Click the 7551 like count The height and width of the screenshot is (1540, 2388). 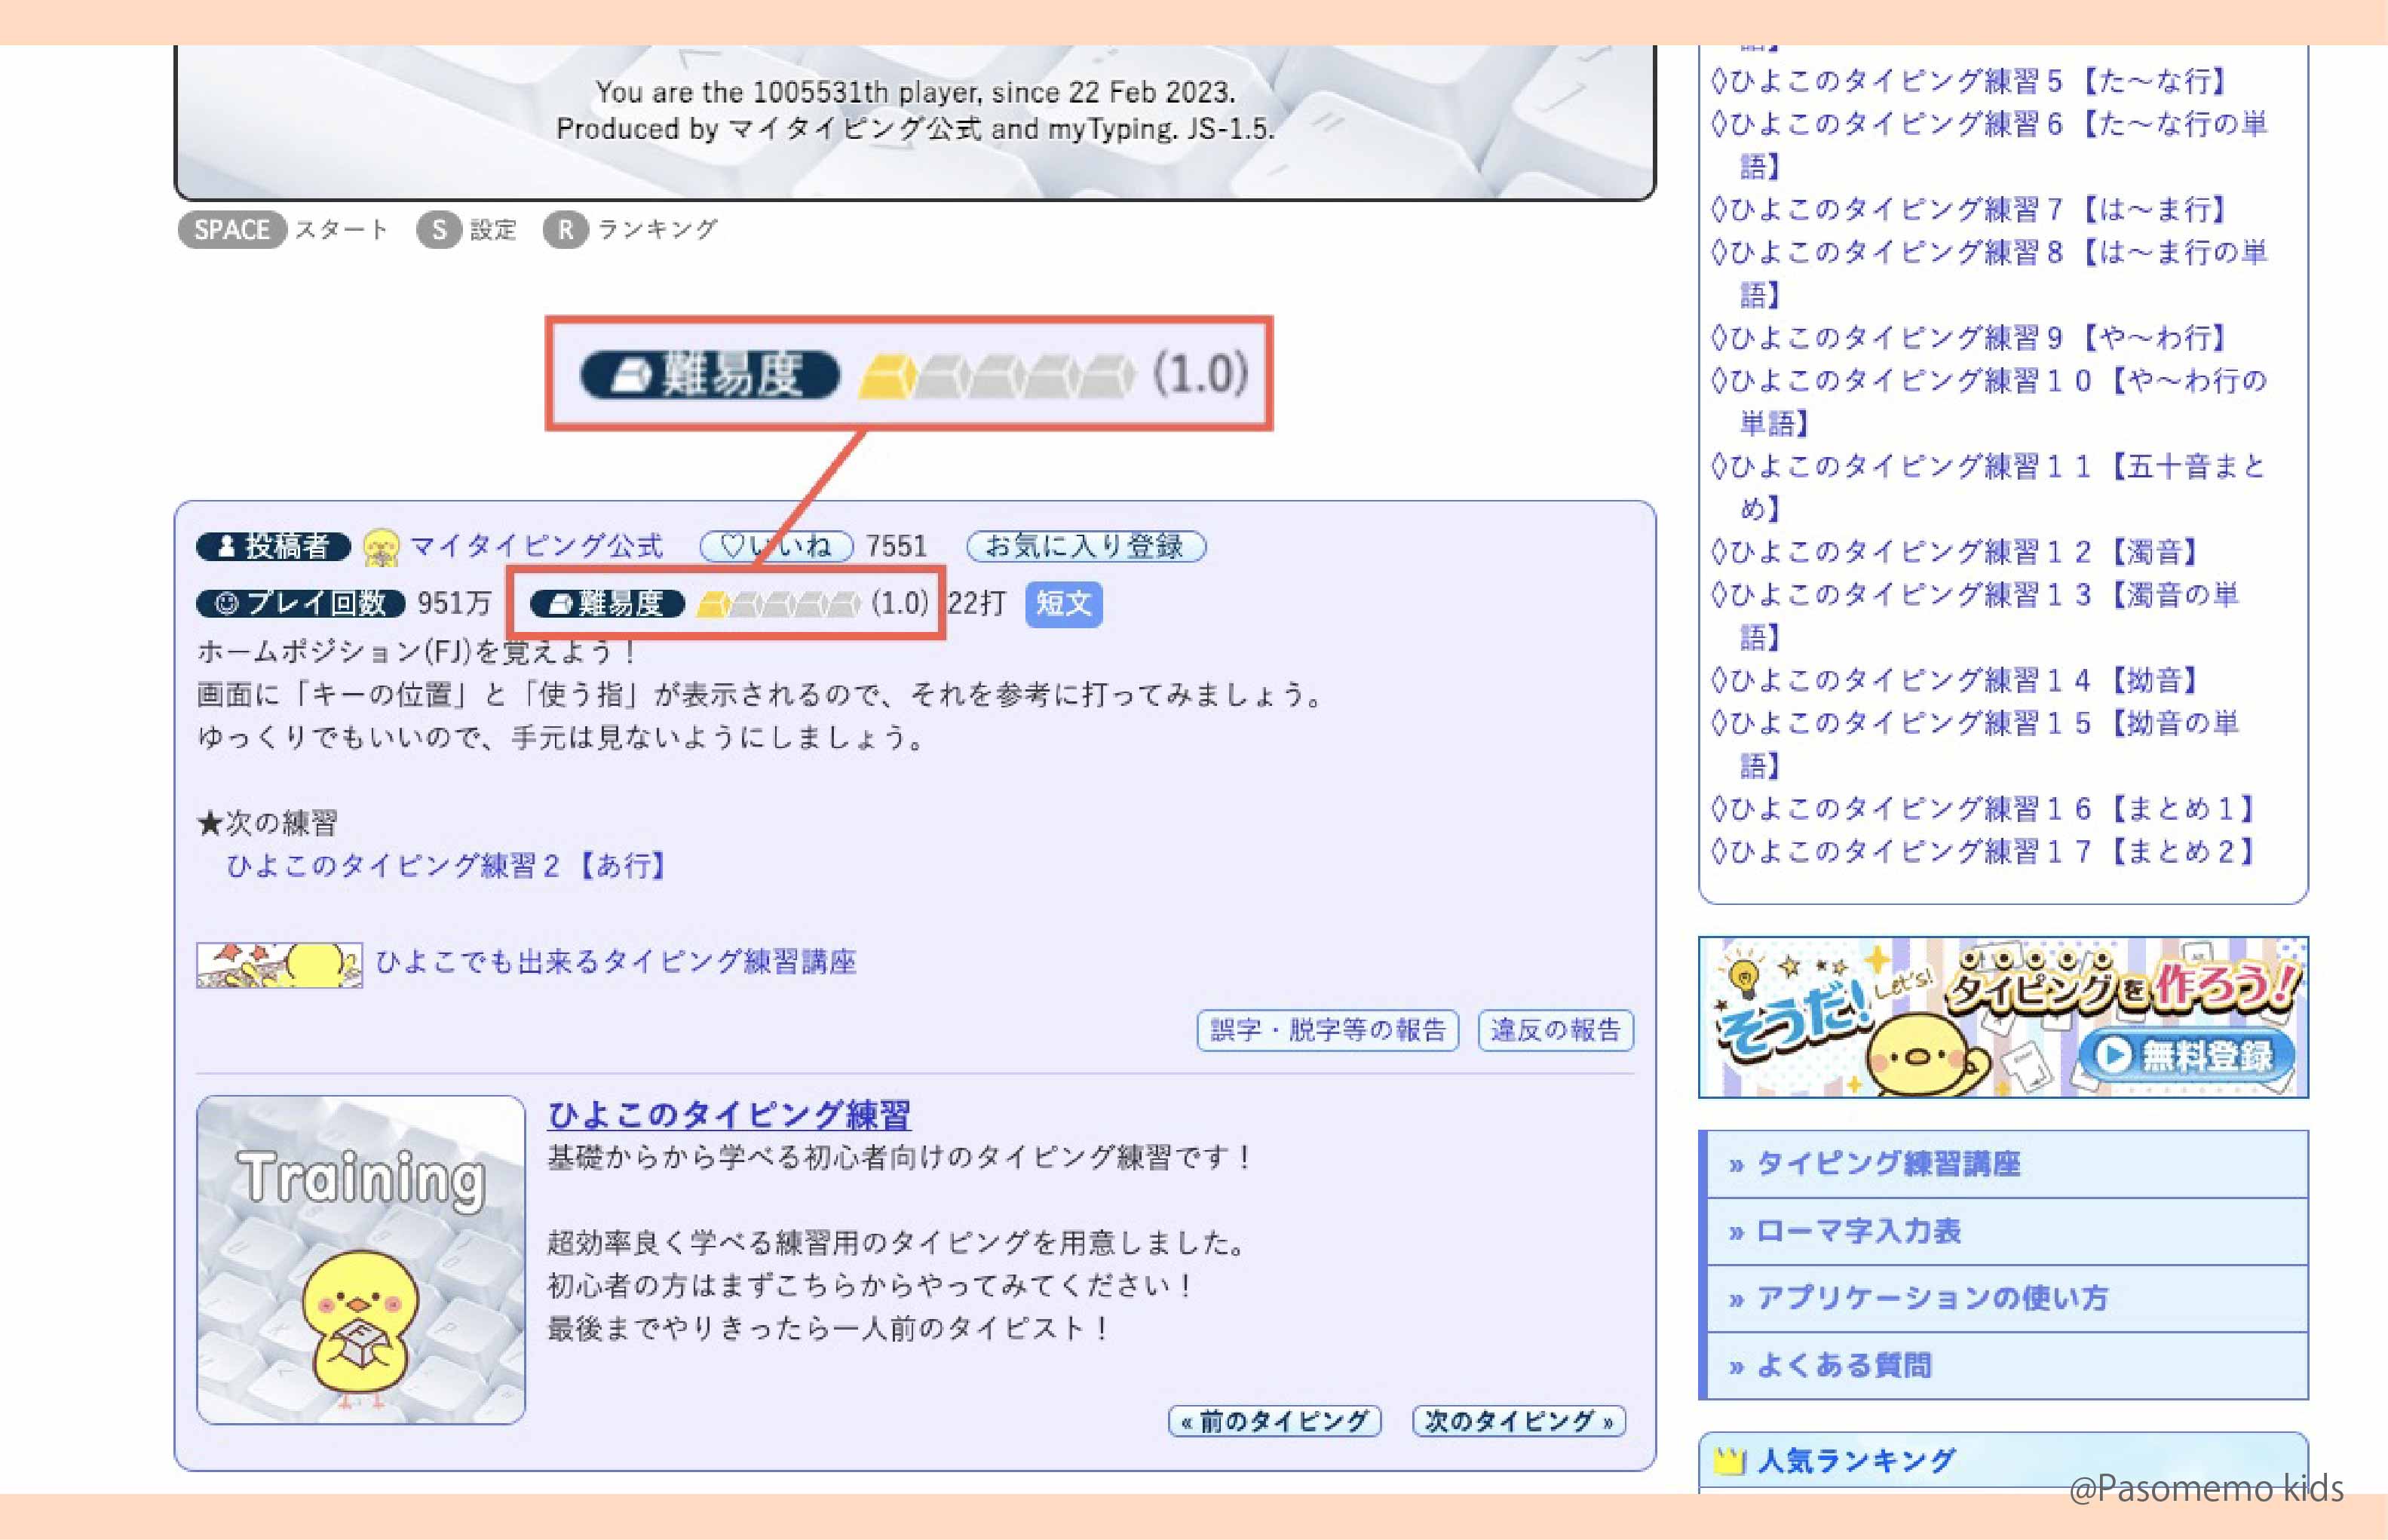(896, 546)
